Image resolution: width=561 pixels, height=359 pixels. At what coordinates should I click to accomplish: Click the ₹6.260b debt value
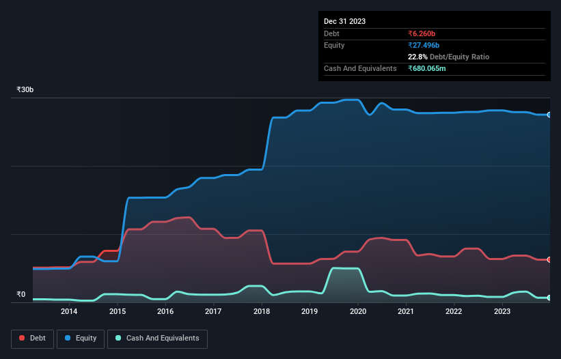(422, 33)
